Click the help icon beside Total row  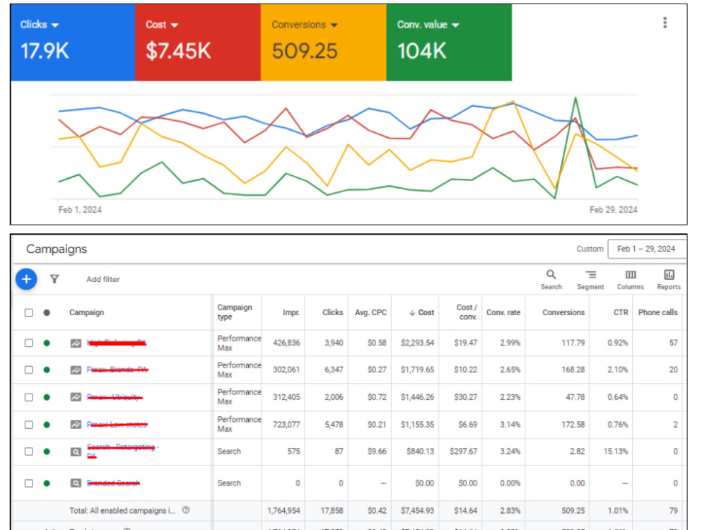(186, 510)
